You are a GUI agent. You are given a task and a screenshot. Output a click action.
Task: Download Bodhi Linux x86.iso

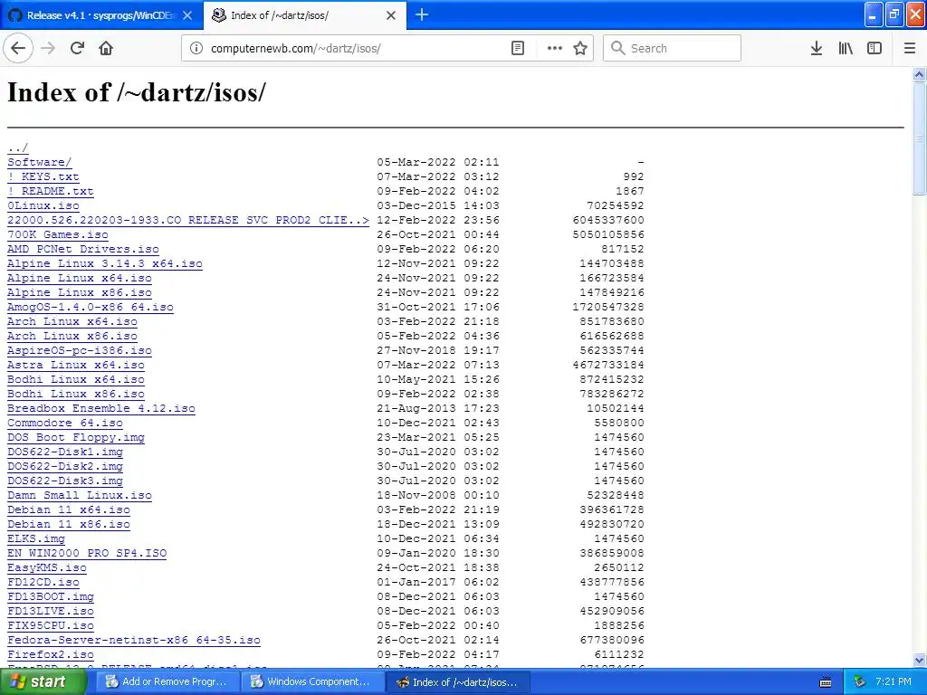tap(76, 394)
